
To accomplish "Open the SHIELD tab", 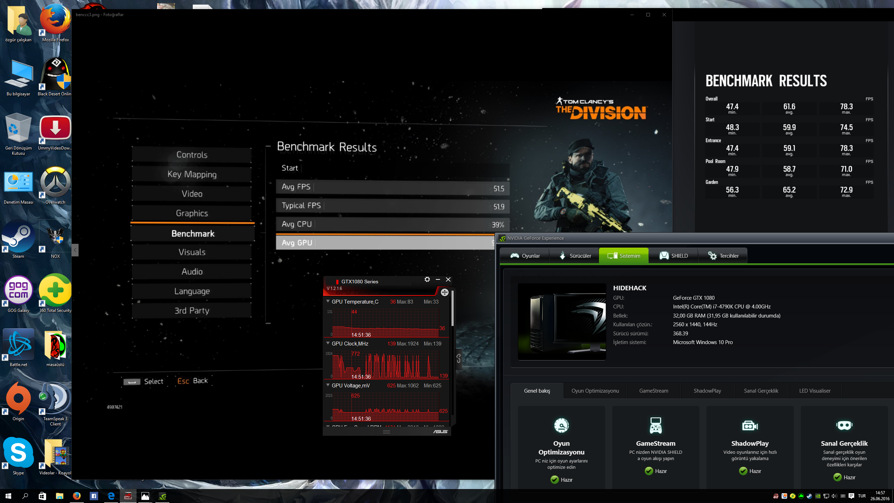I will click(x=674, y=256).
